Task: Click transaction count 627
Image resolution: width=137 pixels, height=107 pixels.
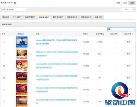Action: (100, 54)
